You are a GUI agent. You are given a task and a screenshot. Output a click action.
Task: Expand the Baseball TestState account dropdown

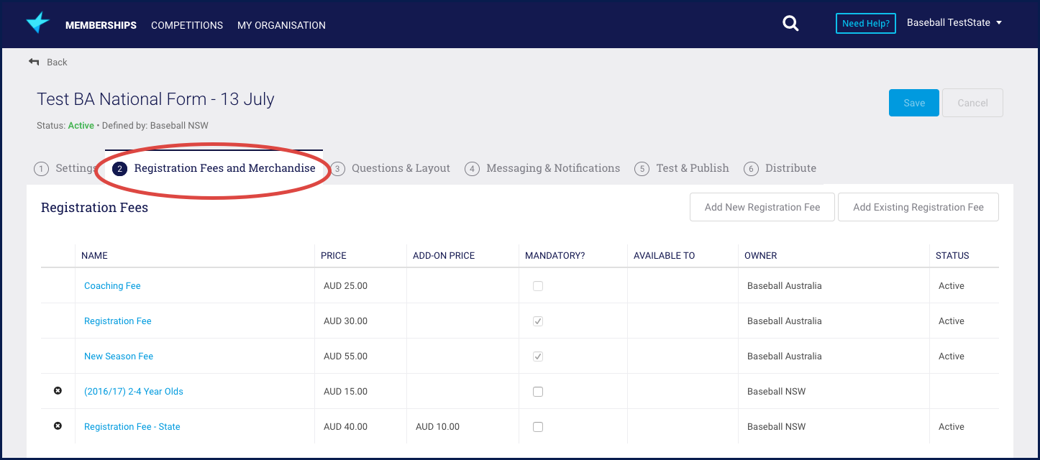(954, 23)
